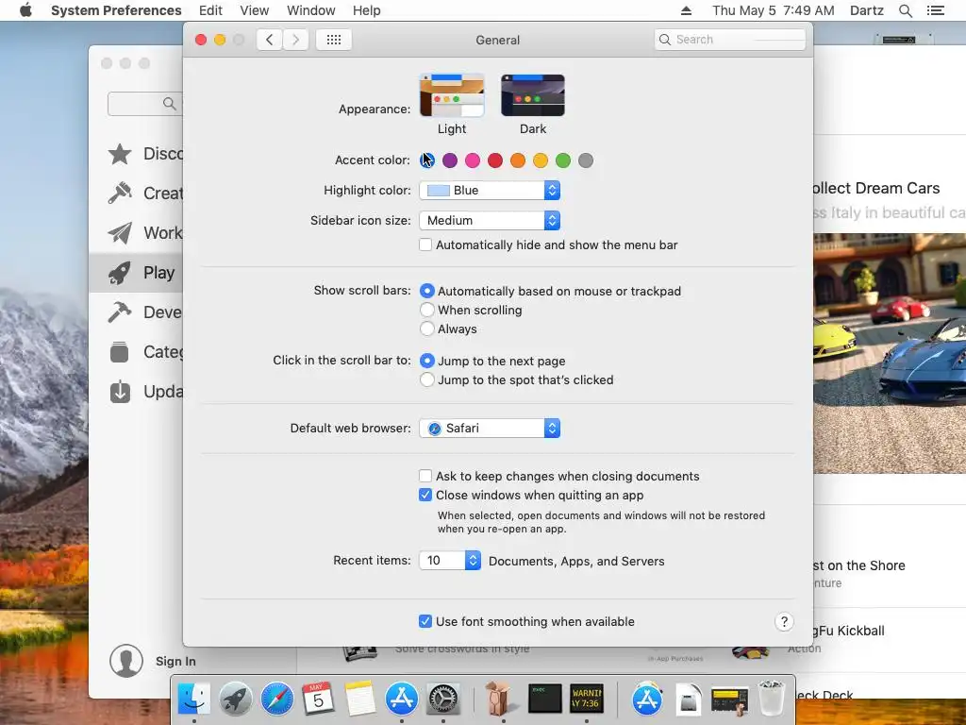Open the Dartz user menu
The height and width of the screenshot is (725, 966).
(867, 10)
